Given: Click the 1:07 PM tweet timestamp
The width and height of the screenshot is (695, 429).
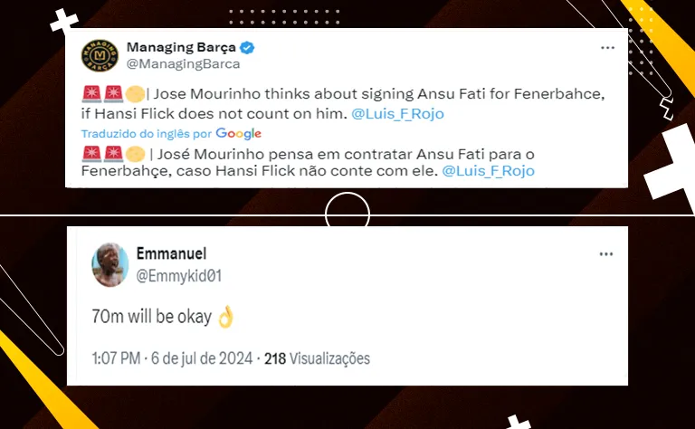Looking at the screenshot, I should click(116, 359).
